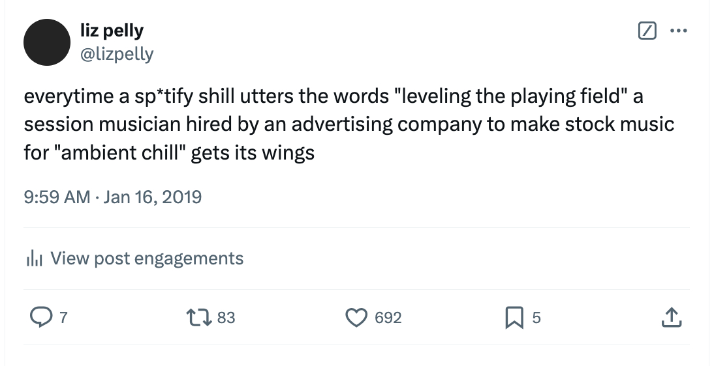The height and width of the screenshot is (366, 714).
Task: Click the bar chart analytics icon
Action: click(33, 259)
